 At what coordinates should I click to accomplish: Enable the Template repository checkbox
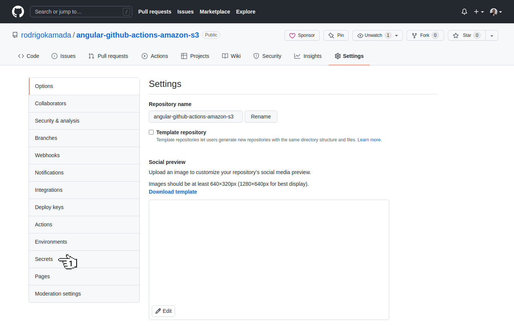pyautogui.click(x=151, y=132)
